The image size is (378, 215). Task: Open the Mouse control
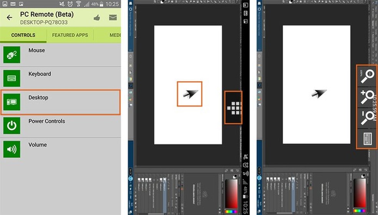click(60, 55)
